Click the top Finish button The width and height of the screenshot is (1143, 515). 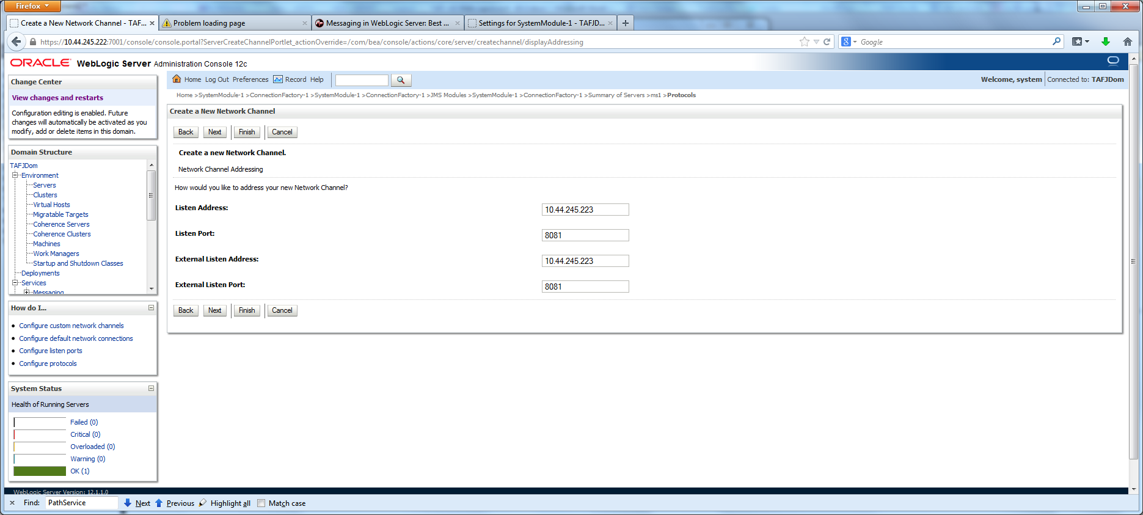[247, 132]
